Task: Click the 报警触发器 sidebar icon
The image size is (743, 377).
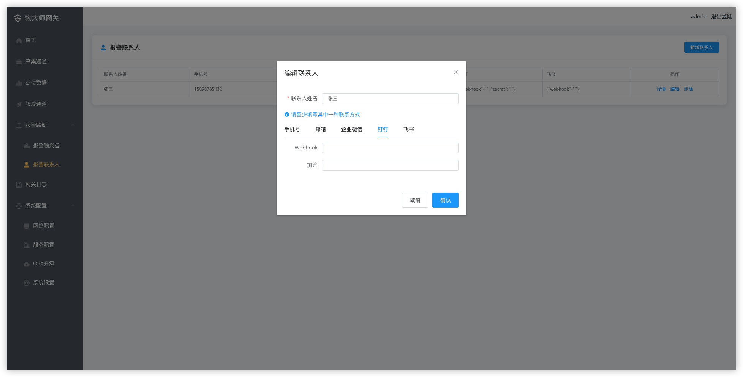Action: click(27, 146)
